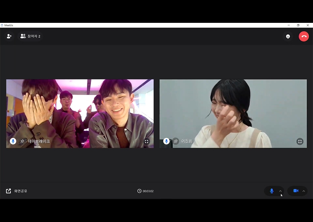
Task: Click the add participant icon
Action: pyautogui.click(x=9, y=36)
